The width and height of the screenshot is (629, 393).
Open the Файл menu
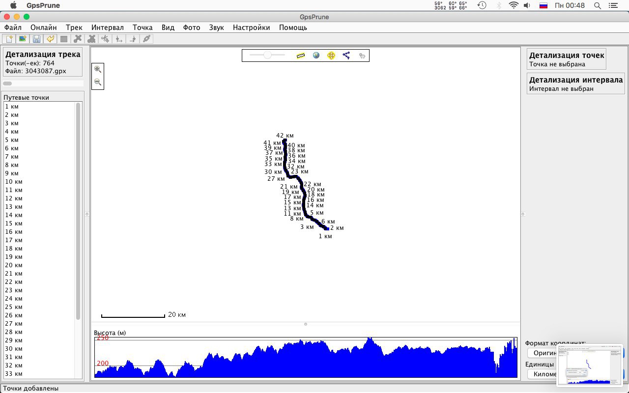pos(13,28)
